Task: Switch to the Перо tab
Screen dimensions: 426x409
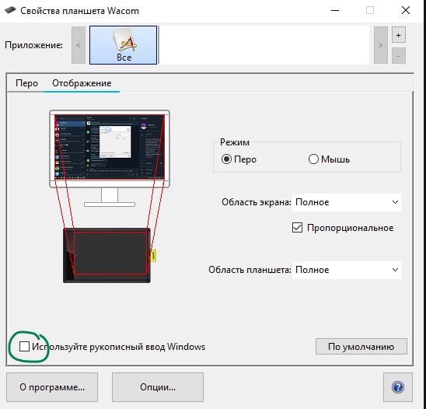Action: tap(26, 83)
